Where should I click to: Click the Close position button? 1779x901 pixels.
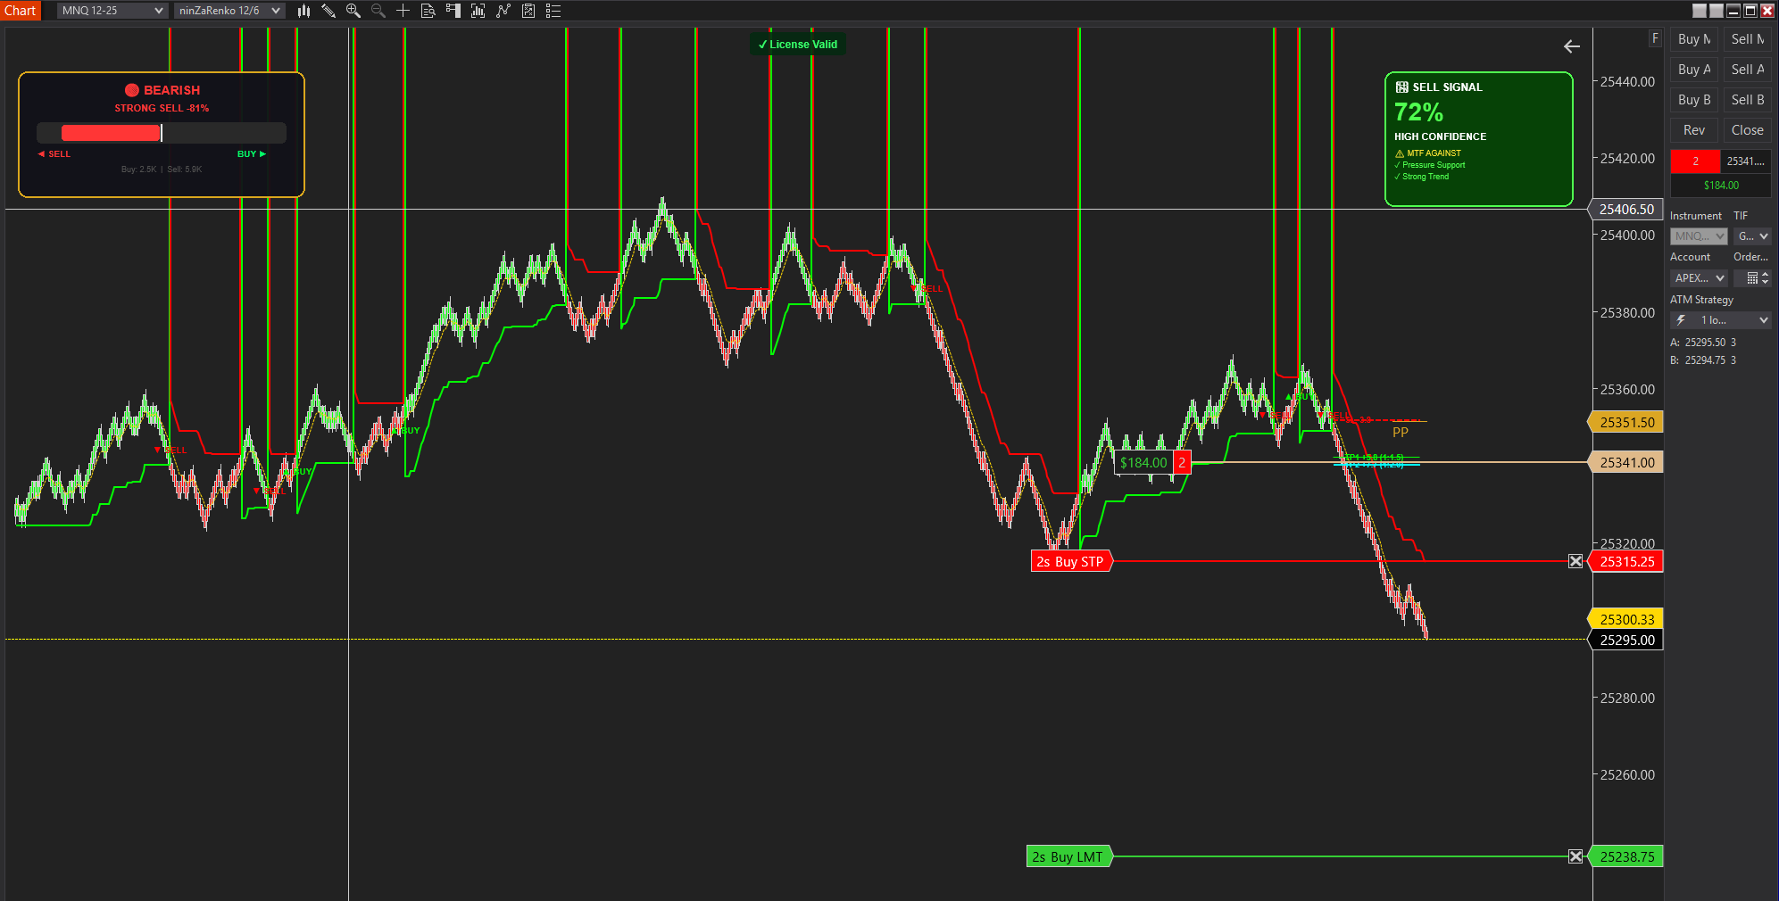(x=1747, y=130)
